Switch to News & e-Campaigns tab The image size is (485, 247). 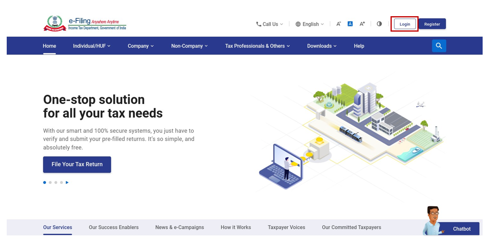(179, 227)
